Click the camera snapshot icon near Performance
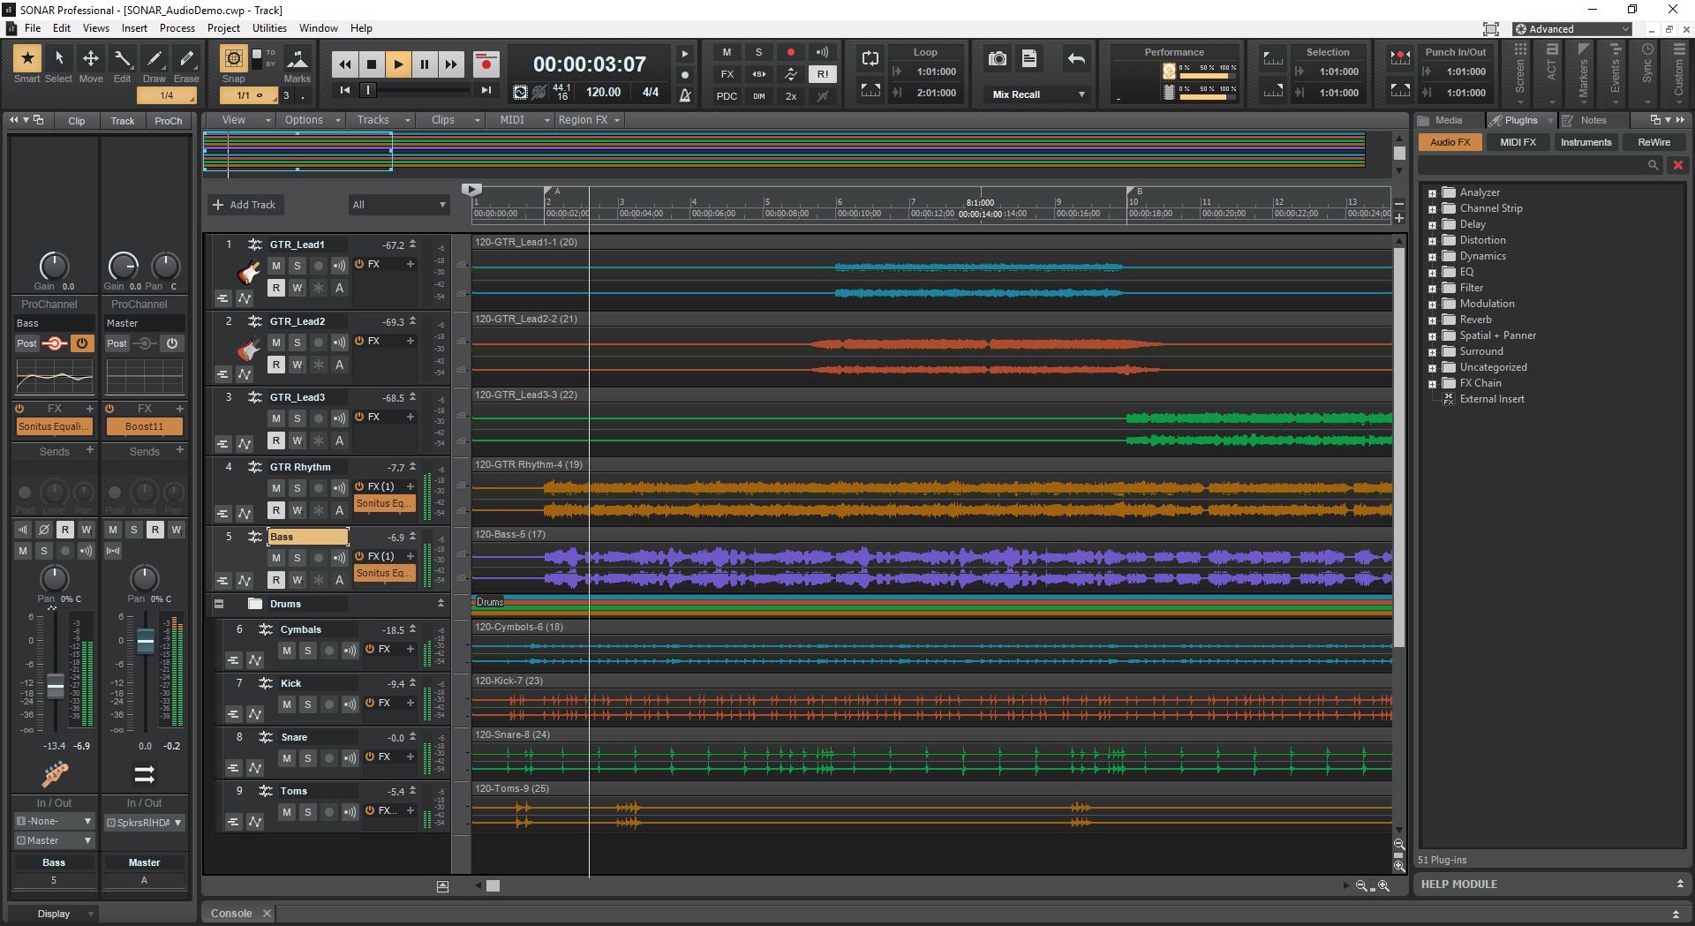The height and width of the screenshot is (926, 1695). point(997,58)
